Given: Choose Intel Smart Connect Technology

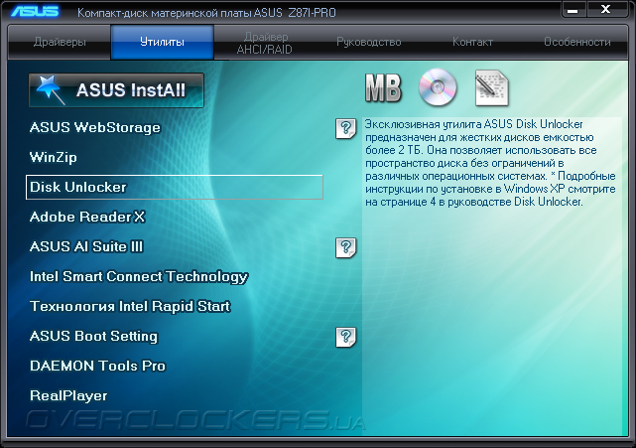Looking at the screenshot, I should (x=139, y=276).
